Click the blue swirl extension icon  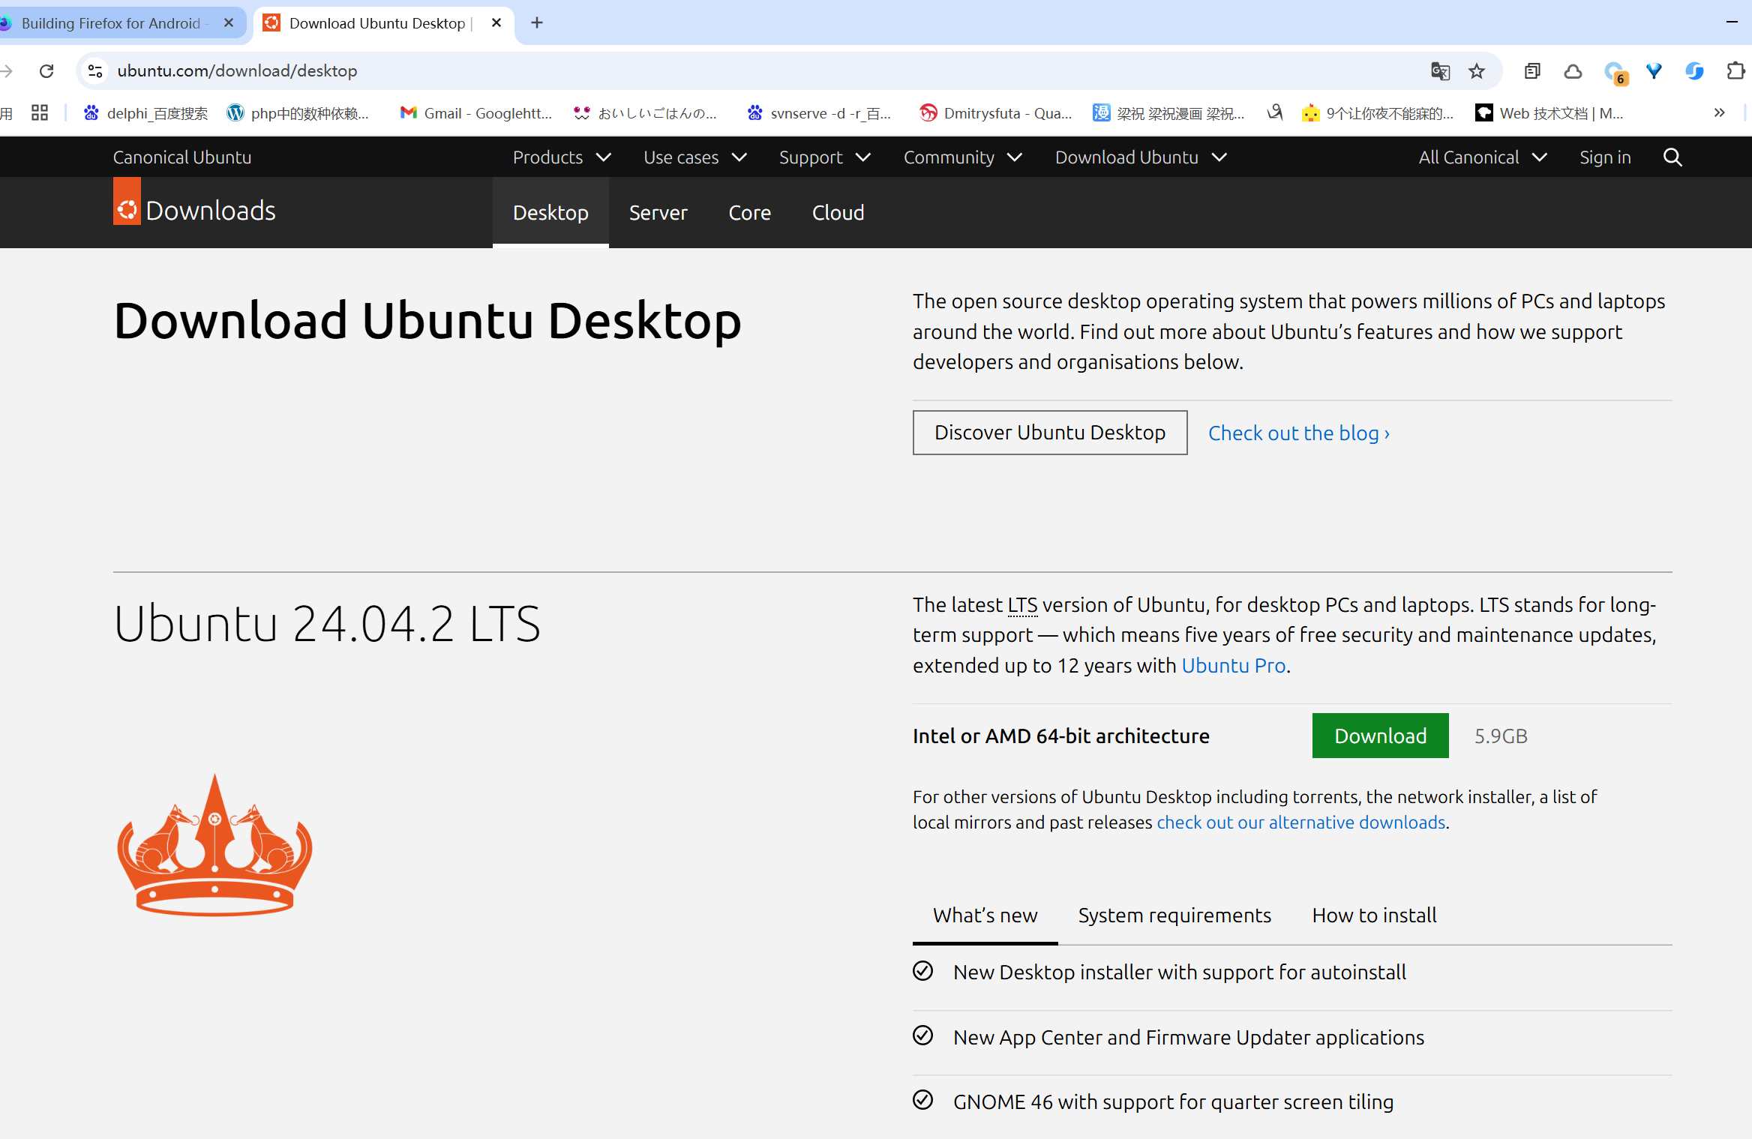pos(1694,71)
